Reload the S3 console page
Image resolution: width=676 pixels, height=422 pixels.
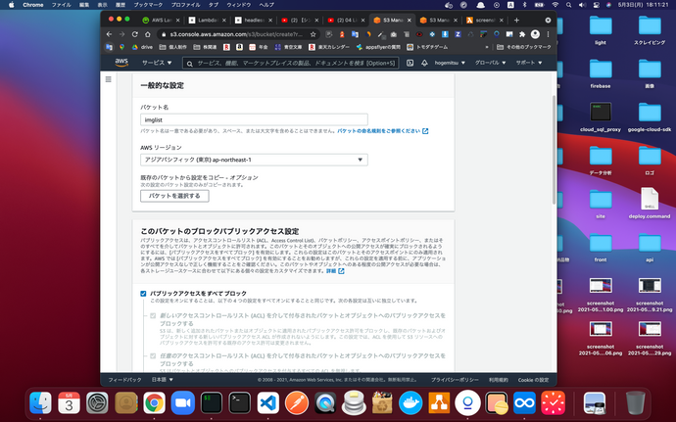pos(134,34)
